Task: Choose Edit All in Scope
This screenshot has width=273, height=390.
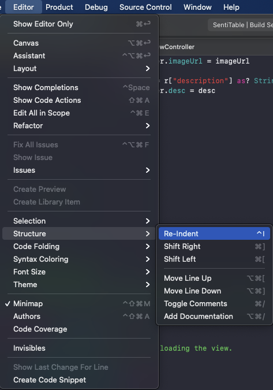Action: point(80,113)
